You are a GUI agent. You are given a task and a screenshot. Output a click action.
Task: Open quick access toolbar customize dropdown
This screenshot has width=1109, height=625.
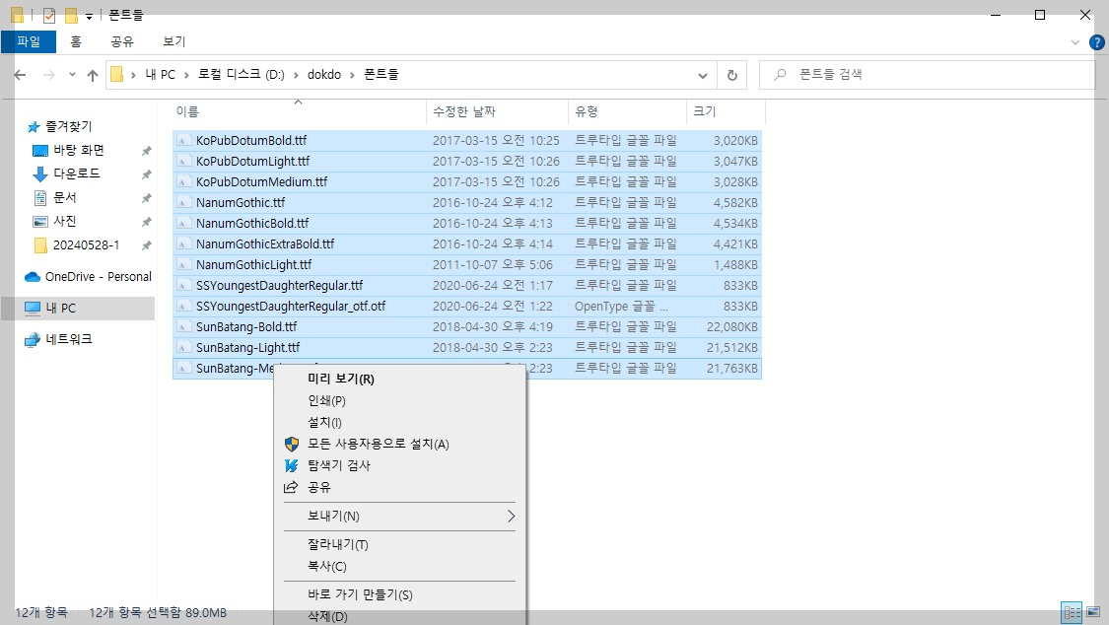[x=89, y=16]
